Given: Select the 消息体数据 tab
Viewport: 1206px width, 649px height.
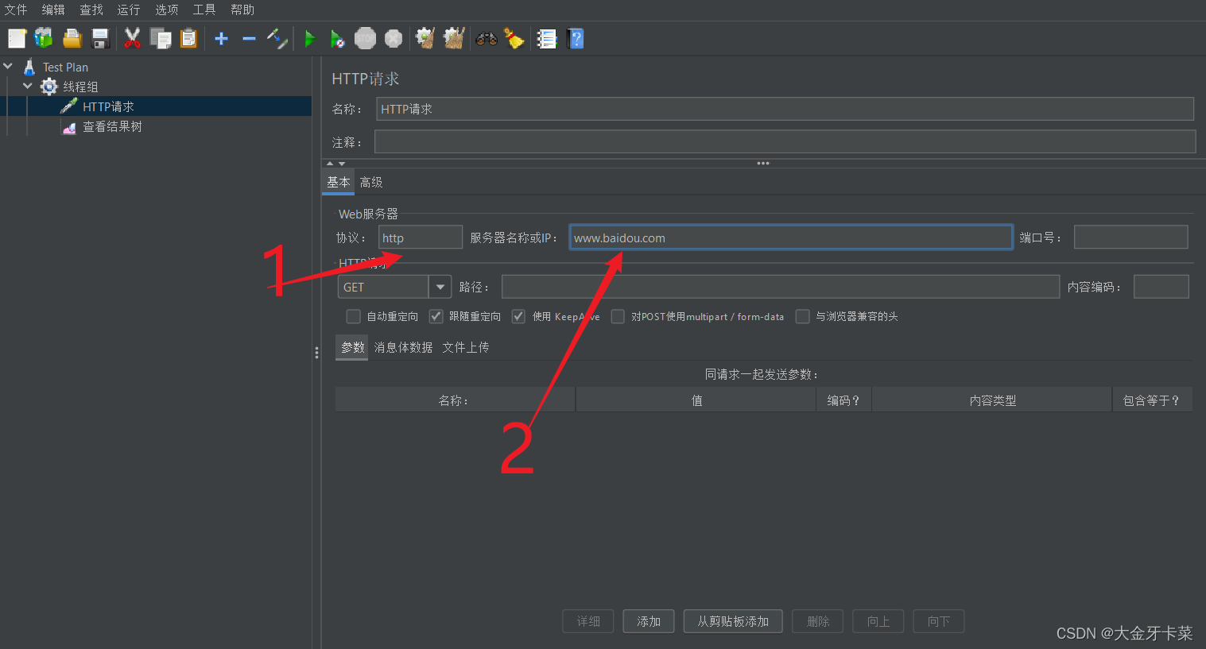Looking at the screenshot, I should 403,347.
